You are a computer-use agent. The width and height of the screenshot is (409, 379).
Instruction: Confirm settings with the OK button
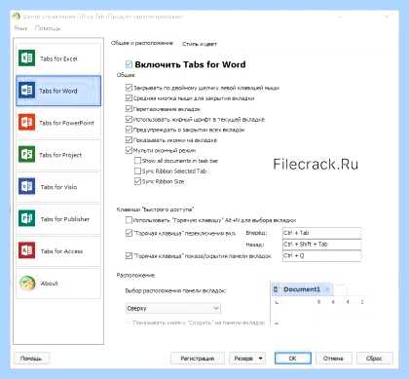click(293, 359)
